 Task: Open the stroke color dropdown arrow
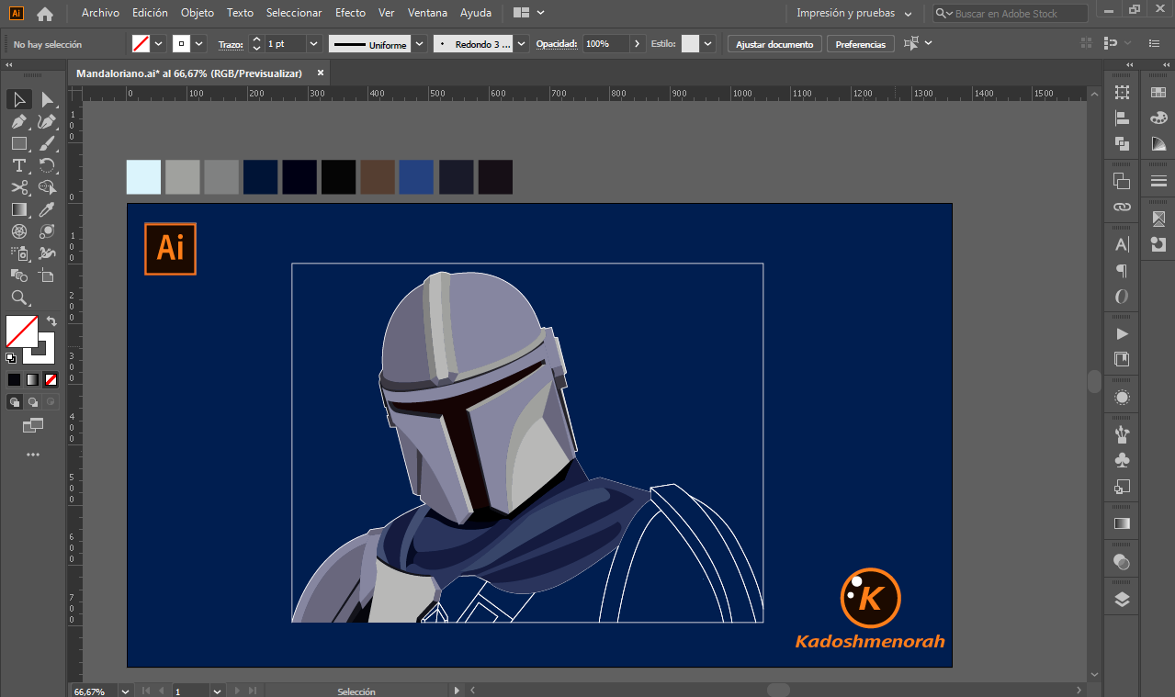pos(199,43)
